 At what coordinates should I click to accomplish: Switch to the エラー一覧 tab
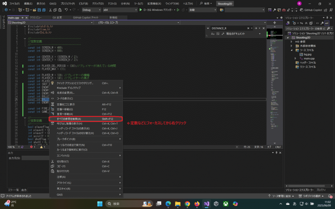pos(13,190)
